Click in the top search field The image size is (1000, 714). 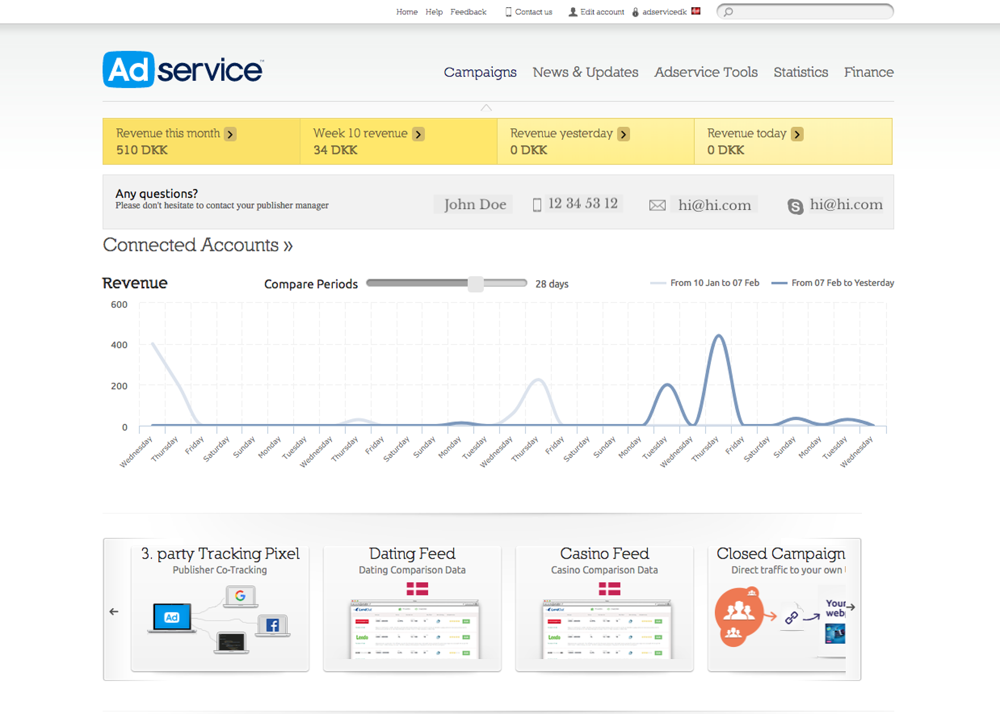point(805,11)
